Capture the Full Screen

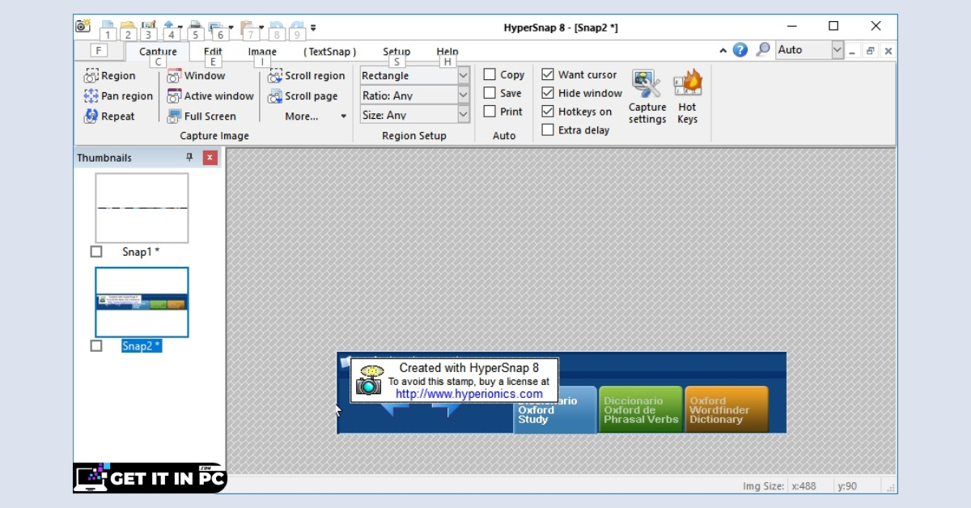[201, 116]
